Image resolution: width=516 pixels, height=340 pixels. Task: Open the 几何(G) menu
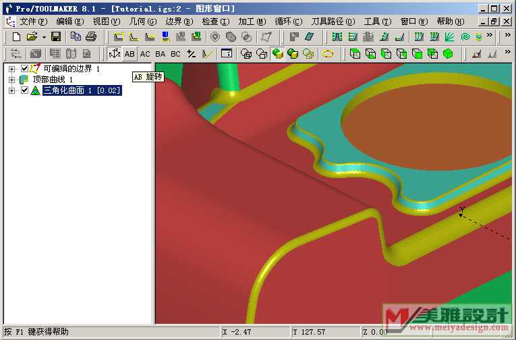(143, 22)
